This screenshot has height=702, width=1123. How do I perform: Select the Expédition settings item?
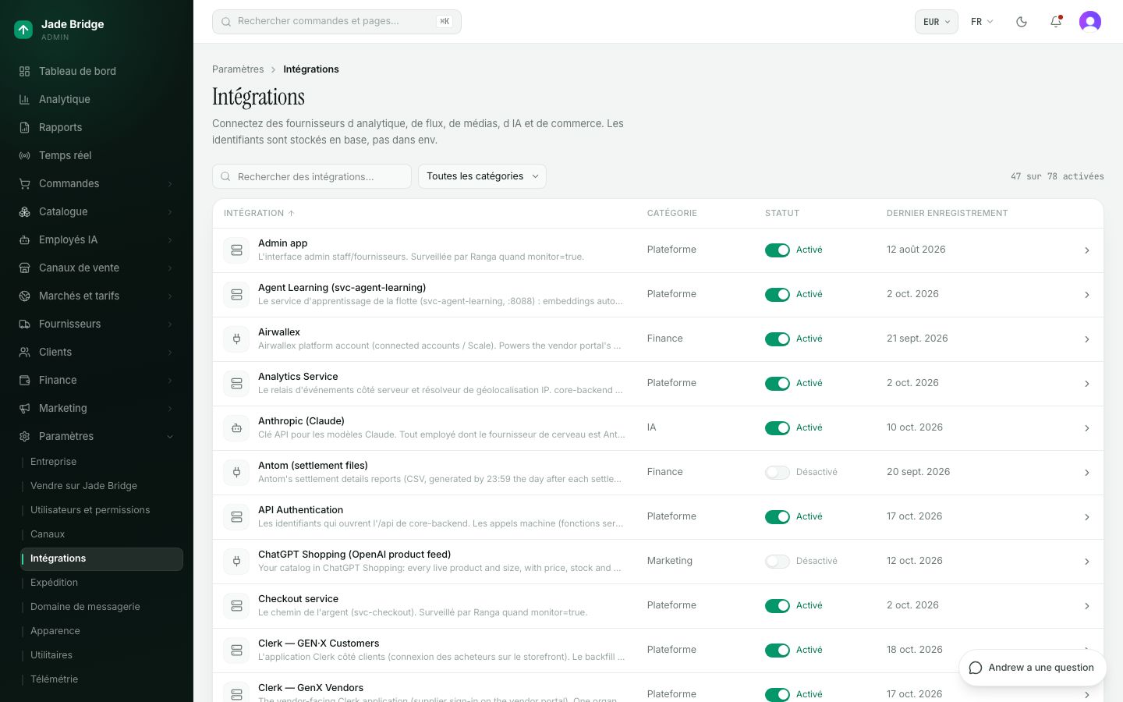point(101,583)
